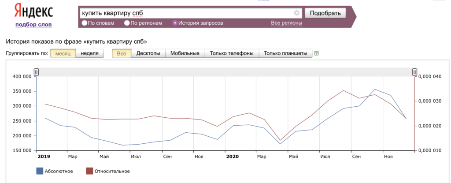Click the Подобрать button
The width and height of the screenshot is (451, 183).
(325, 13)
